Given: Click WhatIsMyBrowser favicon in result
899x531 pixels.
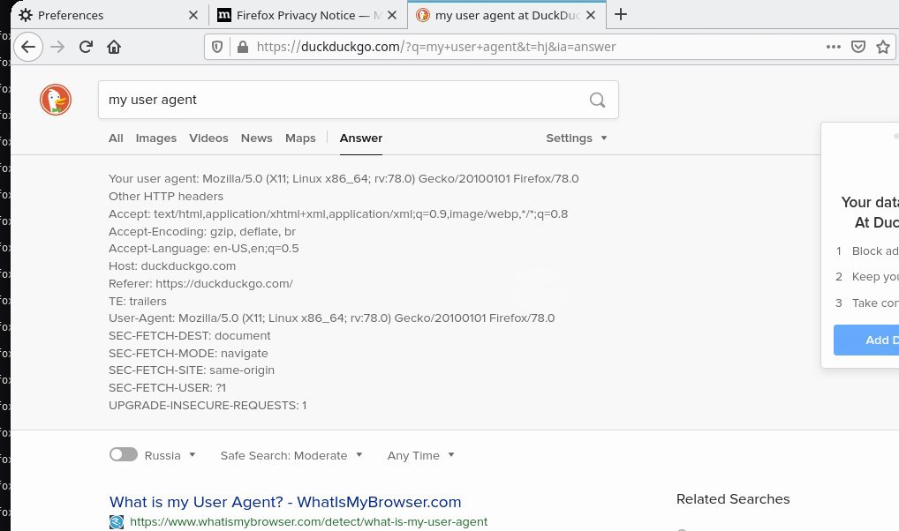Looking at the screenshot, I should 117,522.
